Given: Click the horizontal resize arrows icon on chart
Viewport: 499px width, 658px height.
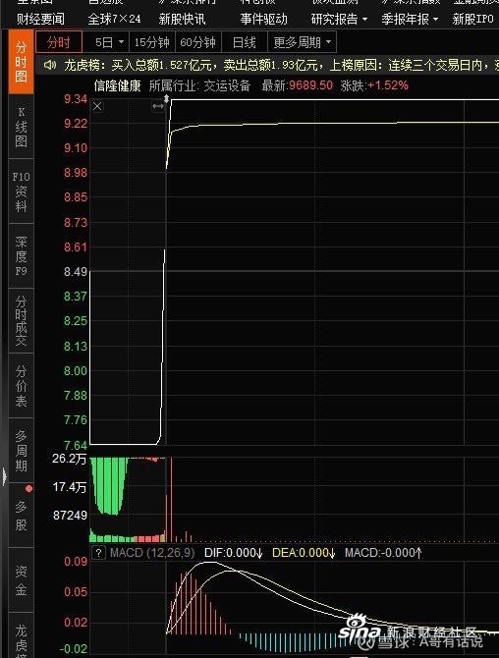Looking at the screenshot, I should coord(158,107).
